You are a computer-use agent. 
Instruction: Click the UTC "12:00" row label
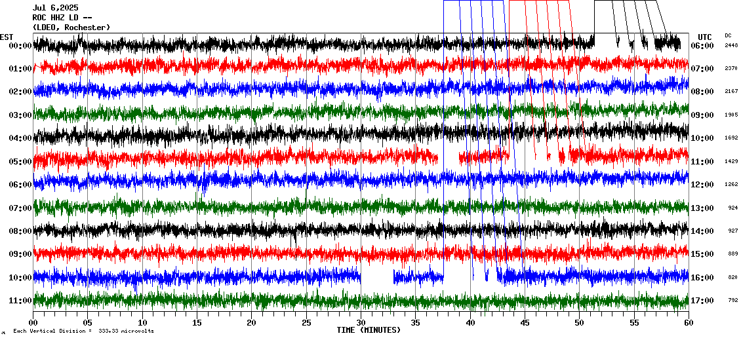[x=702, y=185]
